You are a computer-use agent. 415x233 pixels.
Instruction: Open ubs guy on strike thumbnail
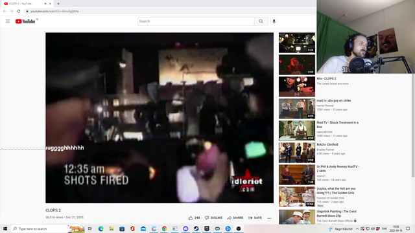(297, 109)
